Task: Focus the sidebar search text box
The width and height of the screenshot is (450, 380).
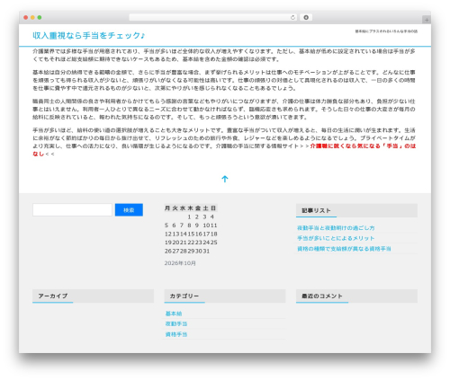Action: (x=72, y=210)
